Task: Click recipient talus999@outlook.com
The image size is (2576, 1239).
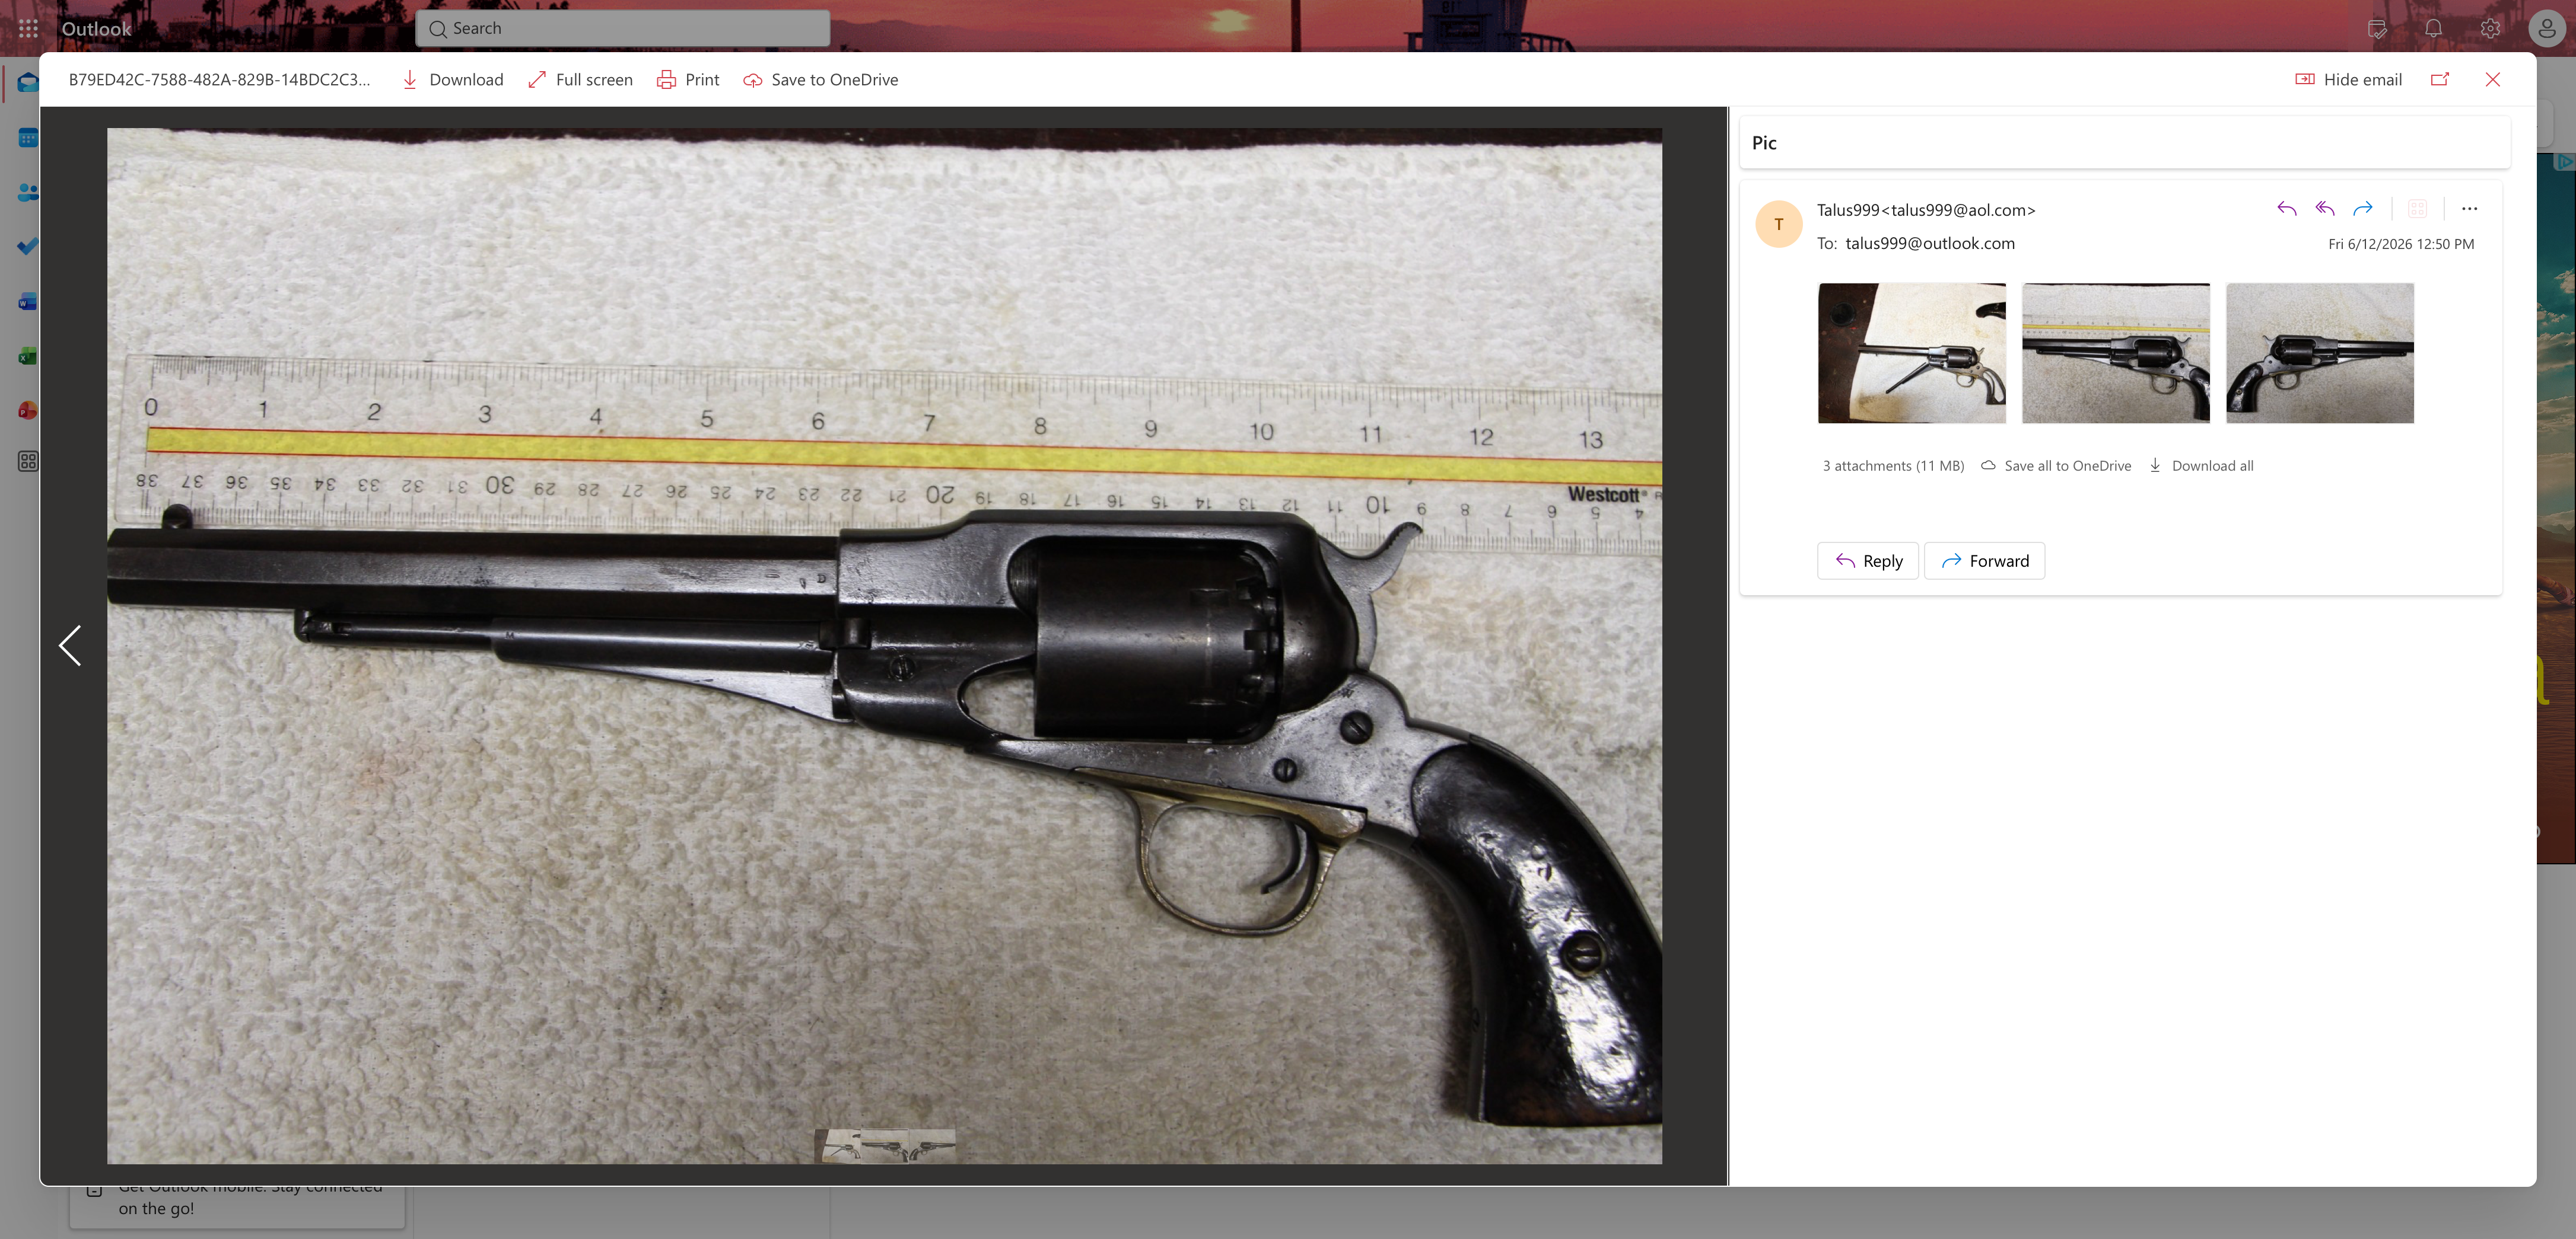Action: pos(1930,243)
